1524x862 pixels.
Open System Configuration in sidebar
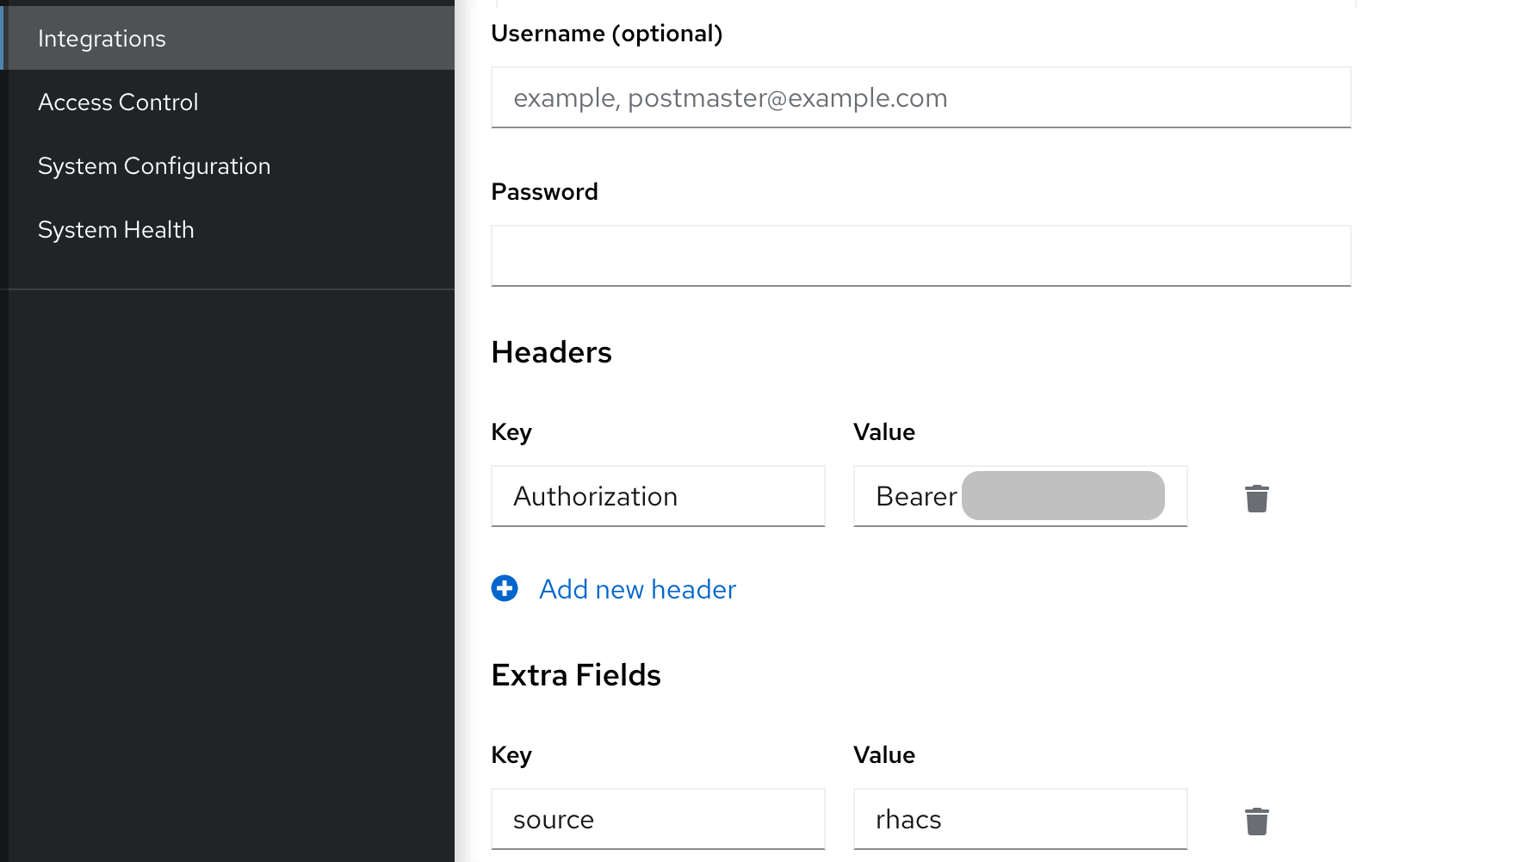[x=154, y=166]
